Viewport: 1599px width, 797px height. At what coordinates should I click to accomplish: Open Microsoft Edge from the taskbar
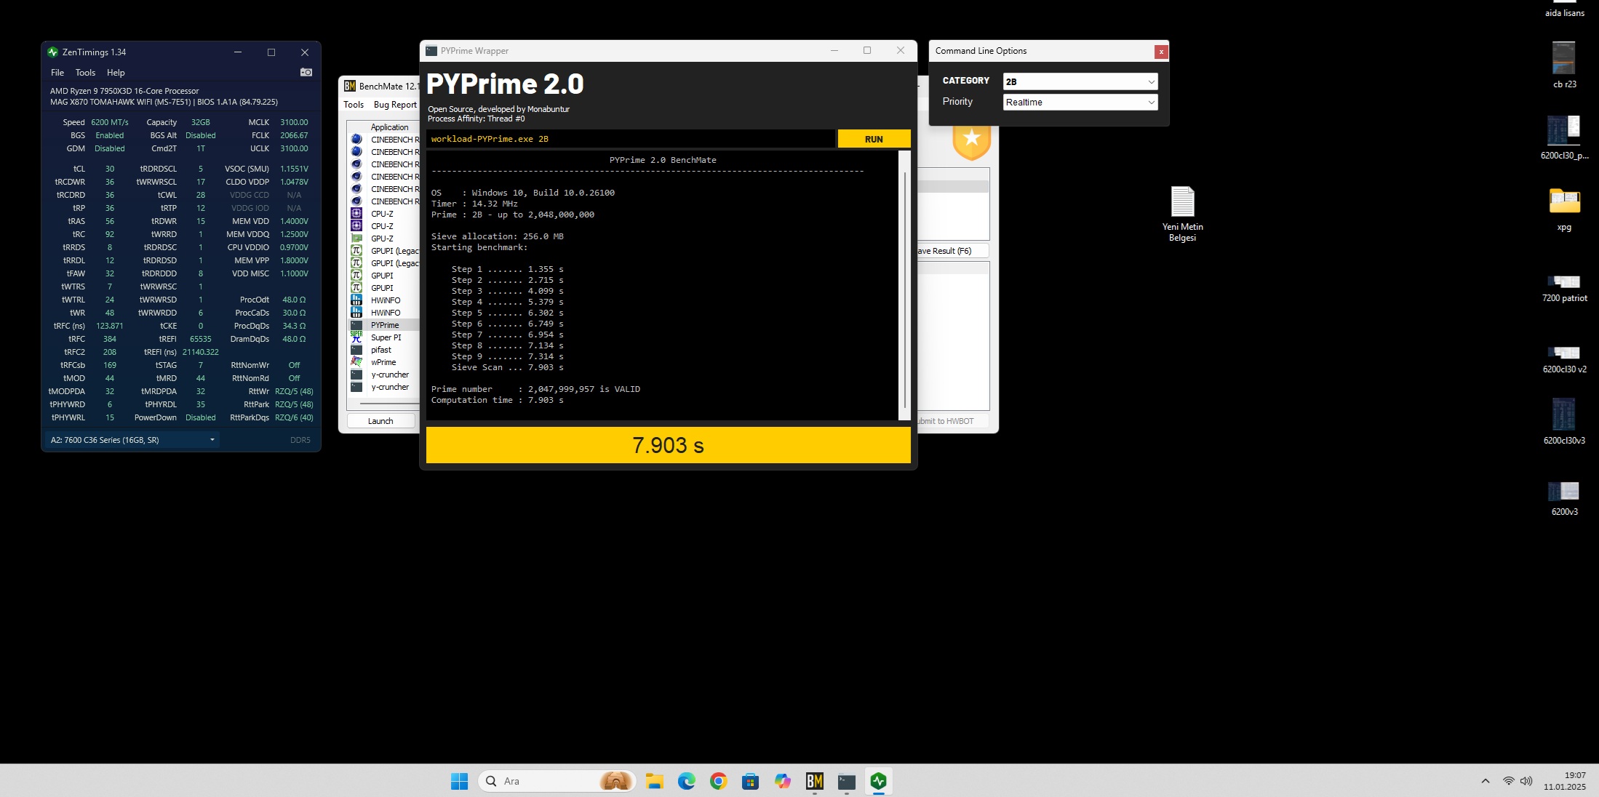point(687,781)
